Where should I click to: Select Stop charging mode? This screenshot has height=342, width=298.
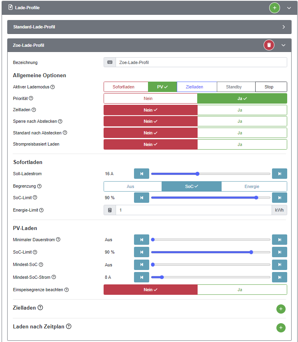pyautogui.click(x=271, y=87)
